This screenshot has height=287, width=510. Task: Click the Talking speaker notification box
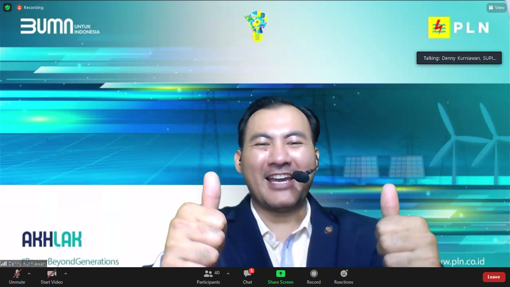[459, 58]
